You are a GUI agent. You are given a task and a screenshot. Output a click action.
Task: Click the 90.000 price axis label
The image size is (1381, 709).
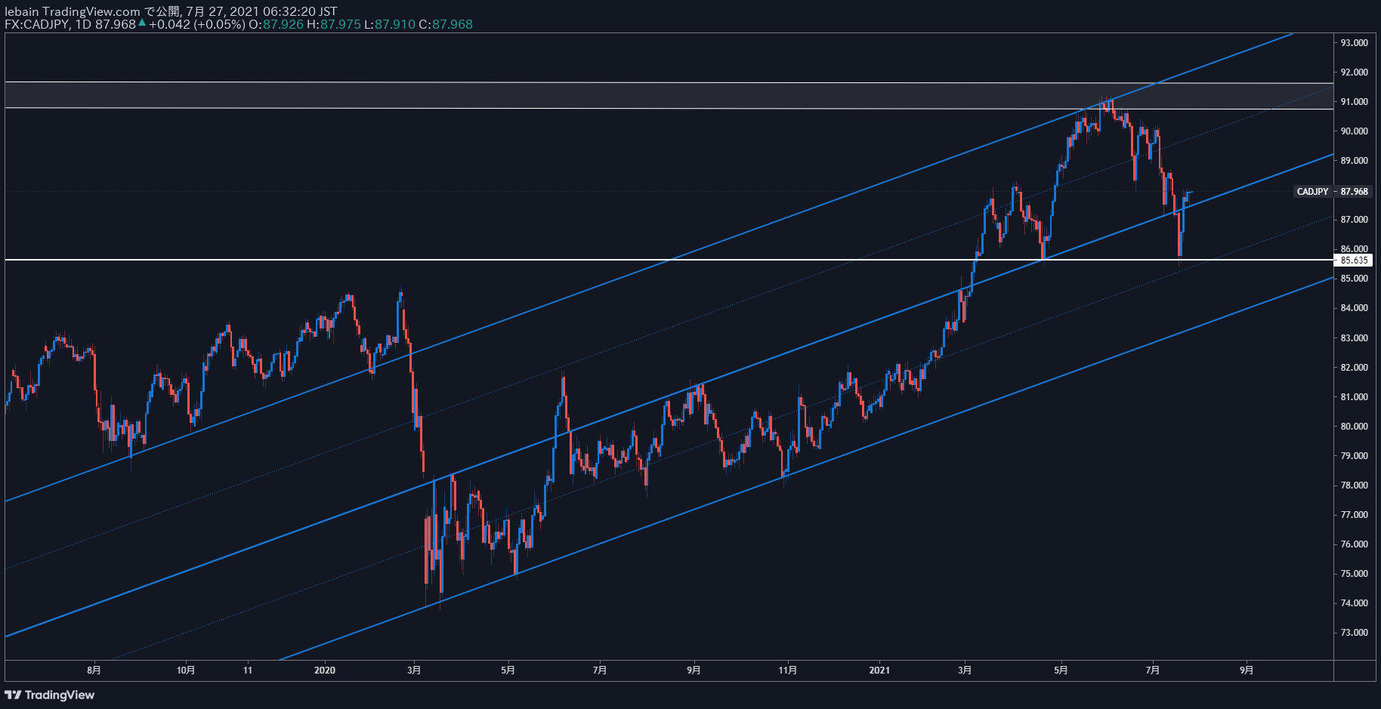click(x=1354, y=131)
